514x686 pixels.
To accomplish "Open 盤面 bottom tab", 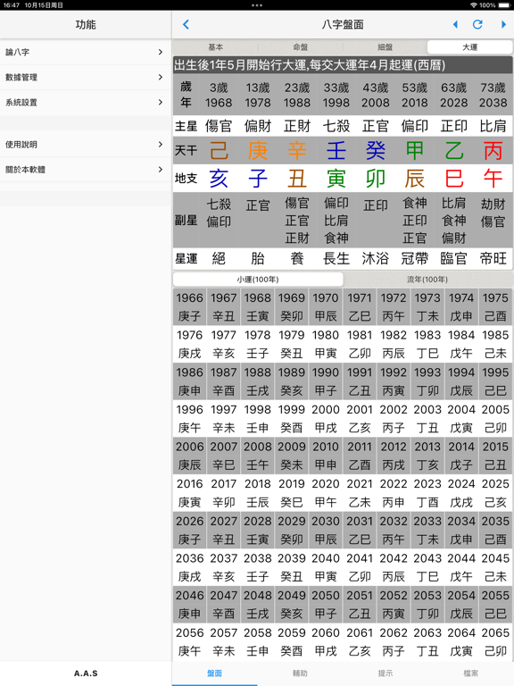I will click(x=214, y=673).
